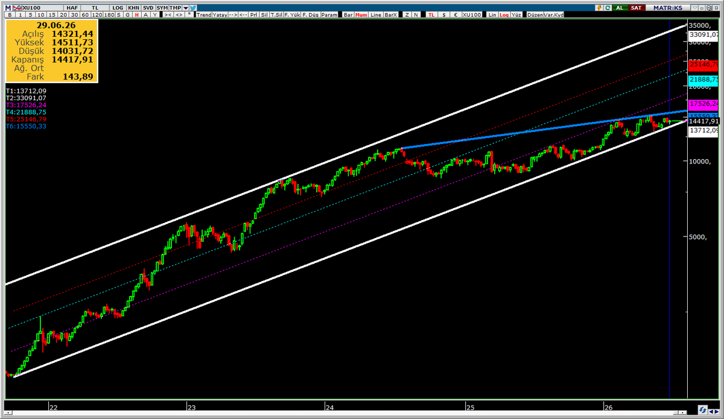Viewport: 724px width, 419px height.
Task: Select the Y yearly period
Action: coord(155,14)
